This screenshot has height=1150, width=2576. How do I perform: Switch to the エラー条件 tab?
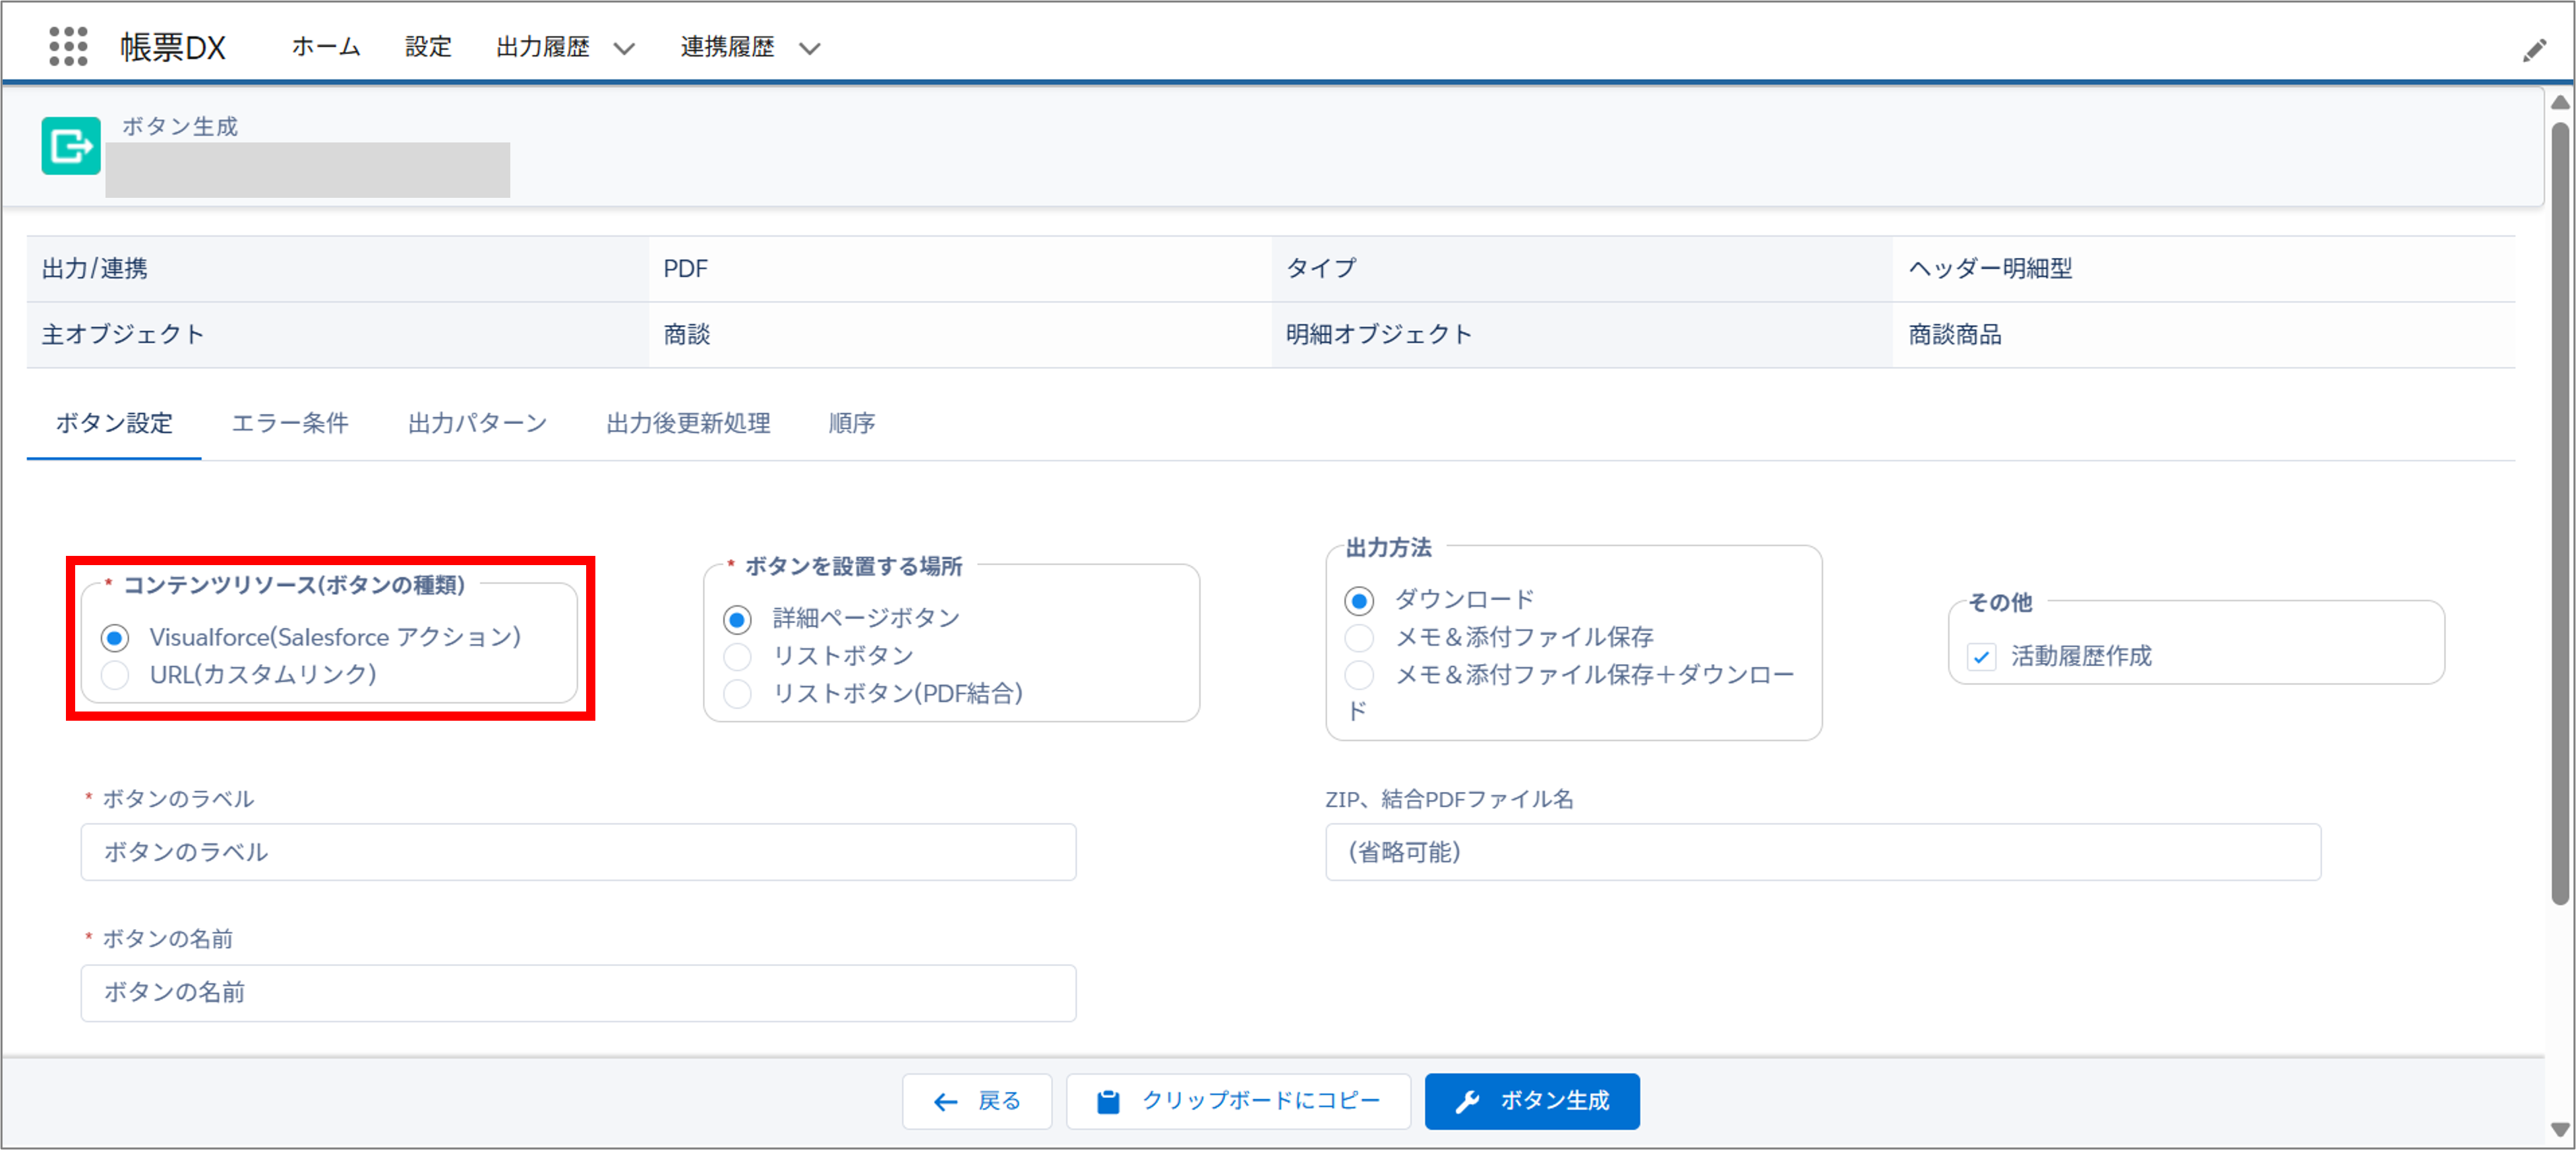(x=290, y=423)
